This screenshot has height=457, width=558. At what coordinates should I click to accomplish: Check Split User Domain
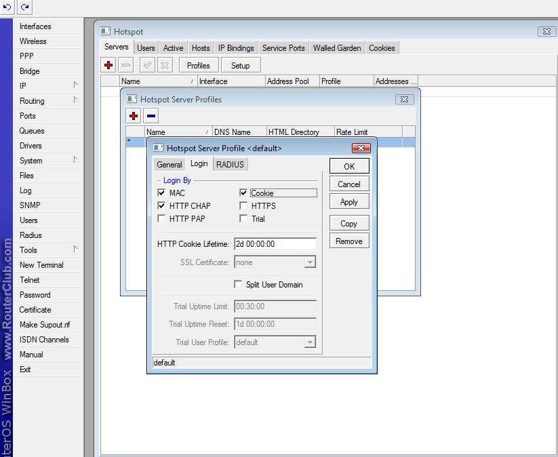click(238, 284)
